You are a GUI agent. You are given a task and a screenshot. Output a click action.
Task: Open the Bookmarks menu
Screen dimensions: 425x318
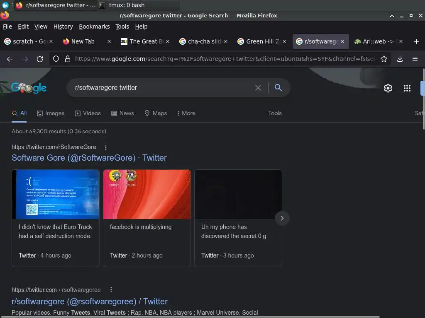coord(94,26)
